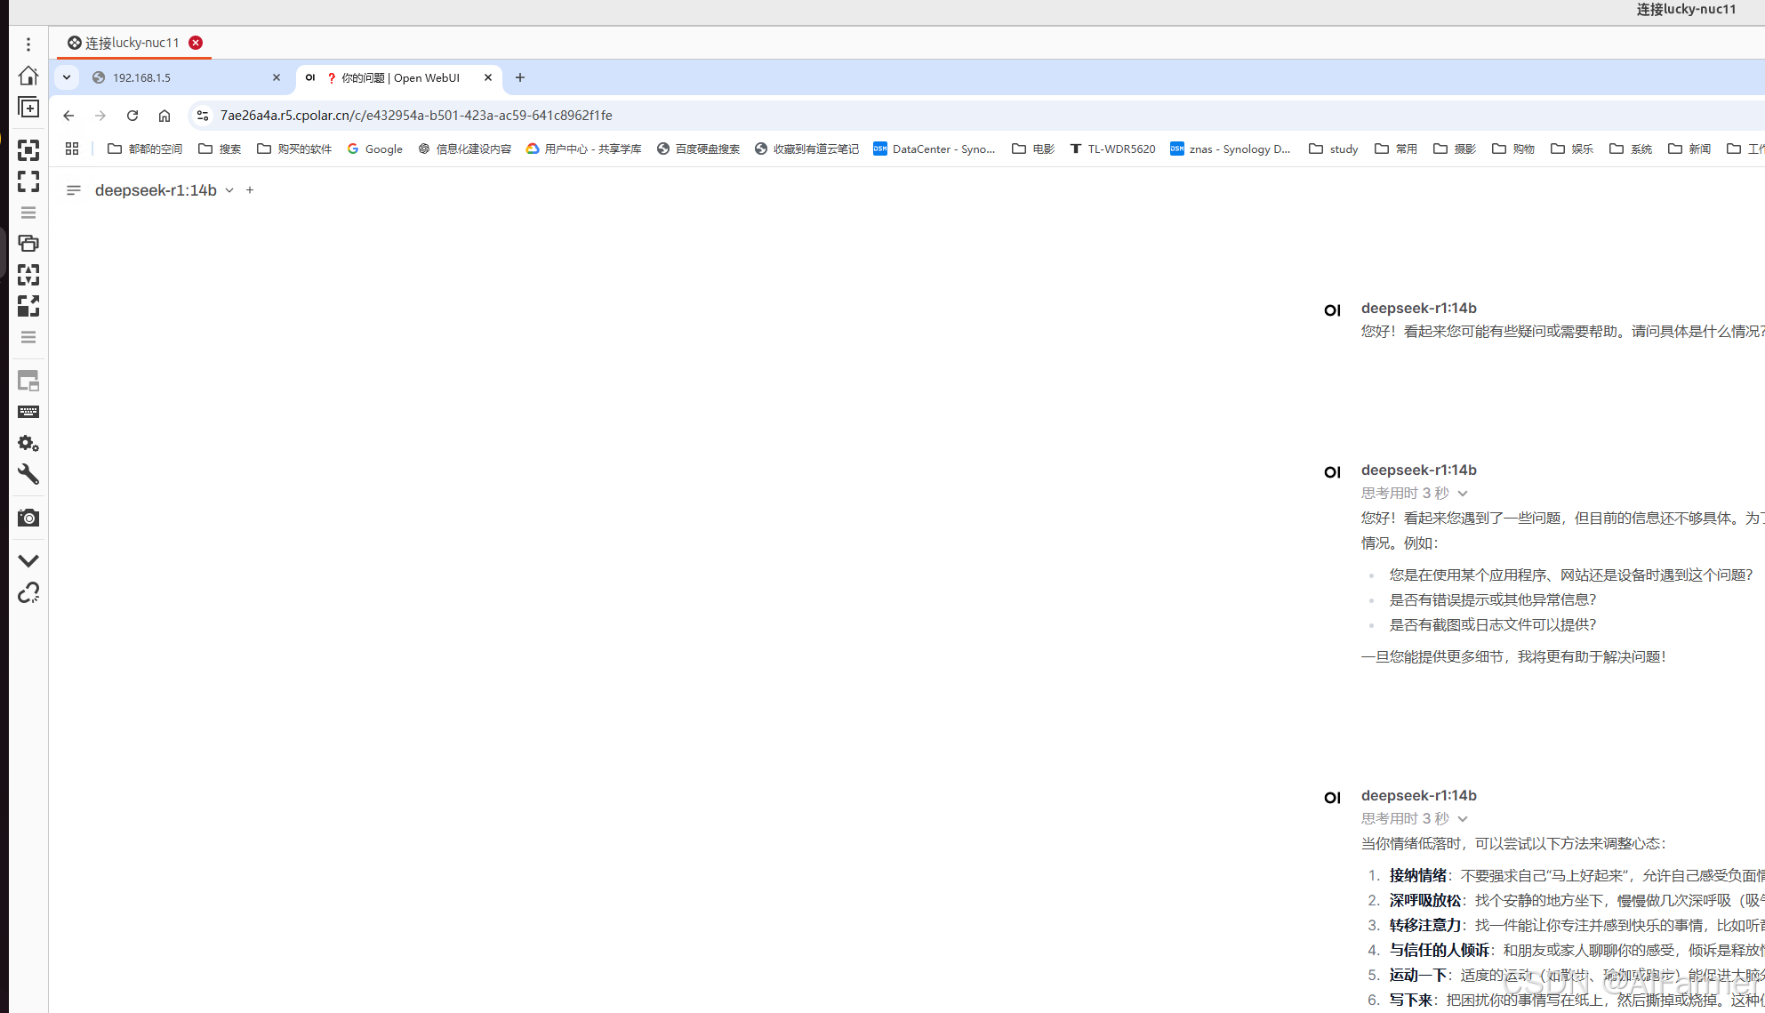The width and height of the screenshot is (1765, 1013).
Task: Open the gears preferences icon in sidebar
Action: pyautogui.click(x=28, y=443)
